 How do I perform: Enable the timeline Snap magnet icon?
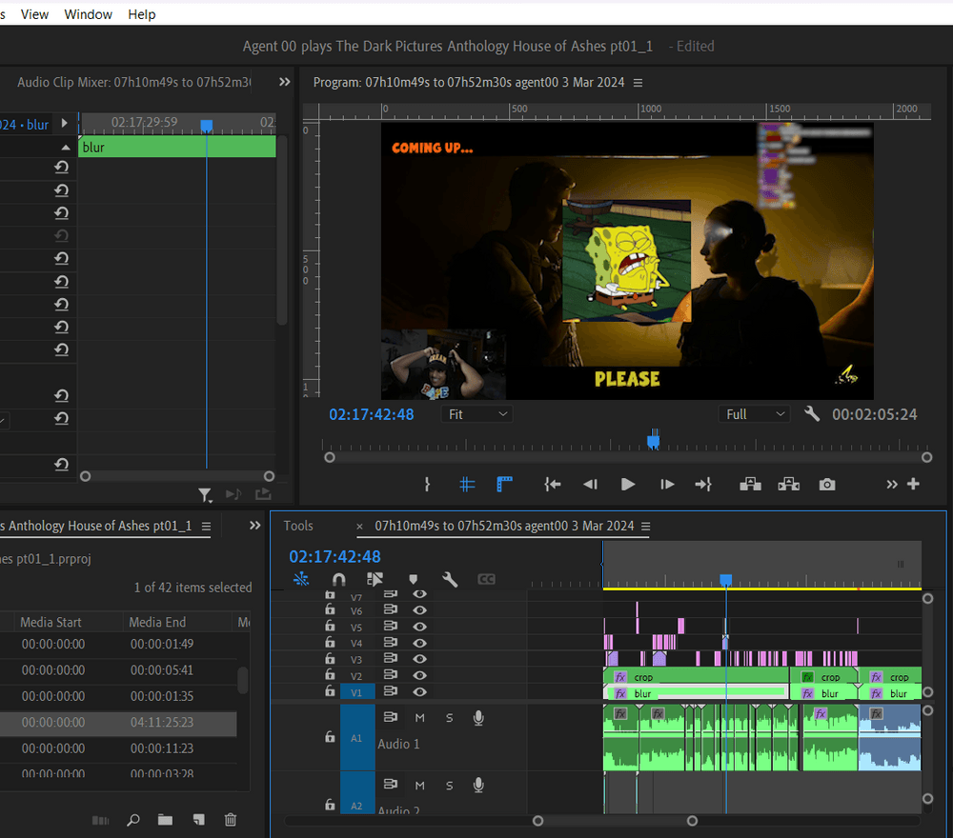(x=338, y=579)
